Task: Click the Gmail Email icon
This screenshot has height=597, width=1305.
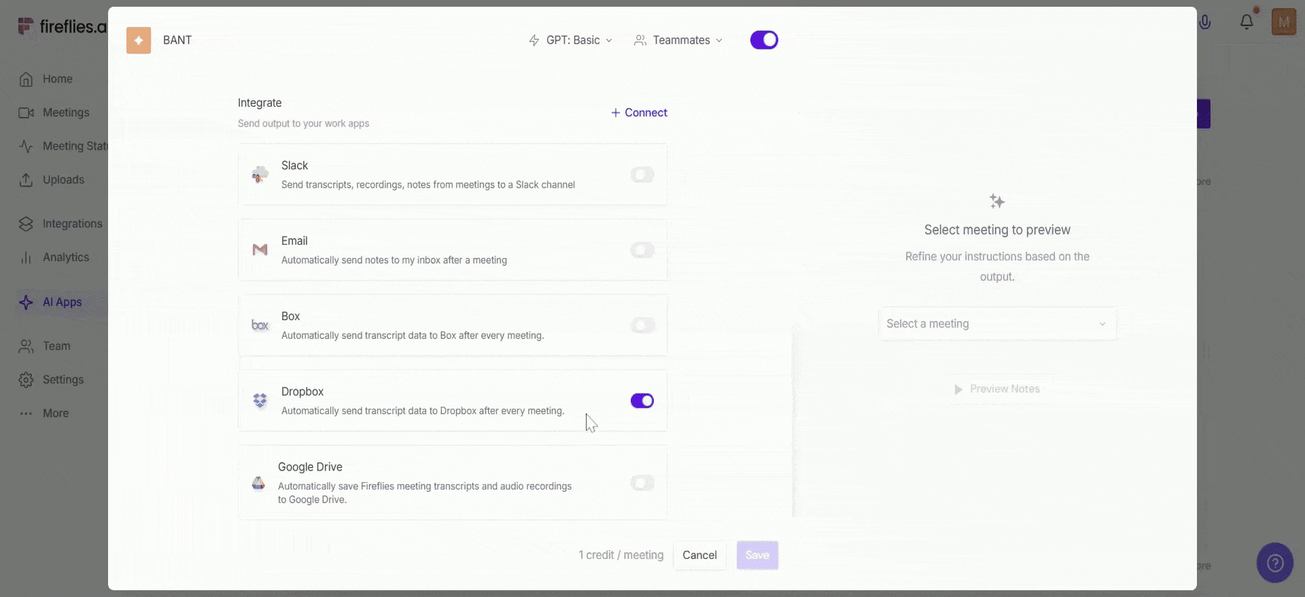Action: click(x=260, y=250)
